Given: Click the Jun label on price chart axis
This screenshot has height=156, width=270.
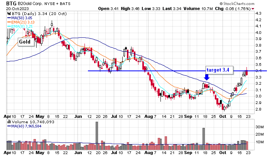Looking at the screenshot, I should pos(78,116).
